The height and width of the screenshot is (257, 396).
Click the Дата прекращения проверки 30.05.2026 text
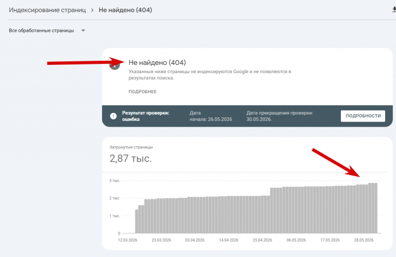(x=279, y=116)
